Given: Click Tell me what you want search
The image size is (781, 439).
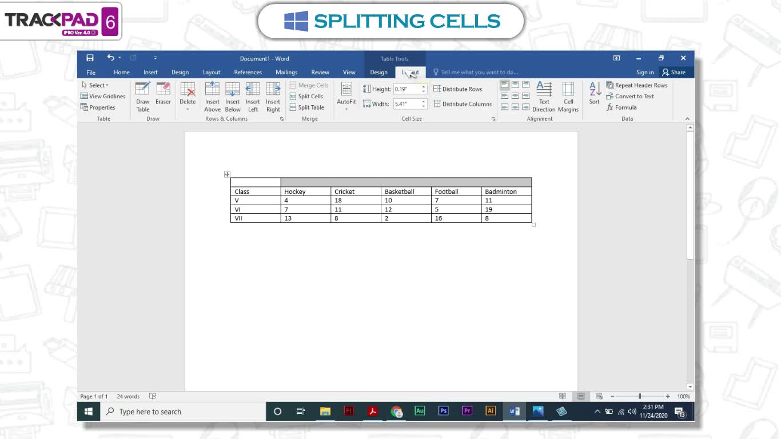Looking at the screenshot, I should [x=476, y=72].
